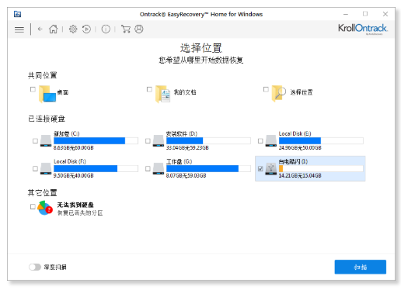Screen dimensions: 401x290
Task: Click the 选择位置 search folder icon
Action: [279, 93]
